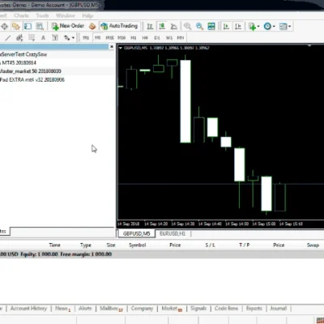This screenshot has width=324, height=324.
Task: Switch to W1 timeframe
Action: click(168, 38)
